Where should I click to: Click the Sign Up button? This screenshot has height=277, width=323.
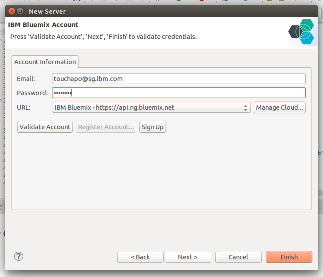[152, 127]
